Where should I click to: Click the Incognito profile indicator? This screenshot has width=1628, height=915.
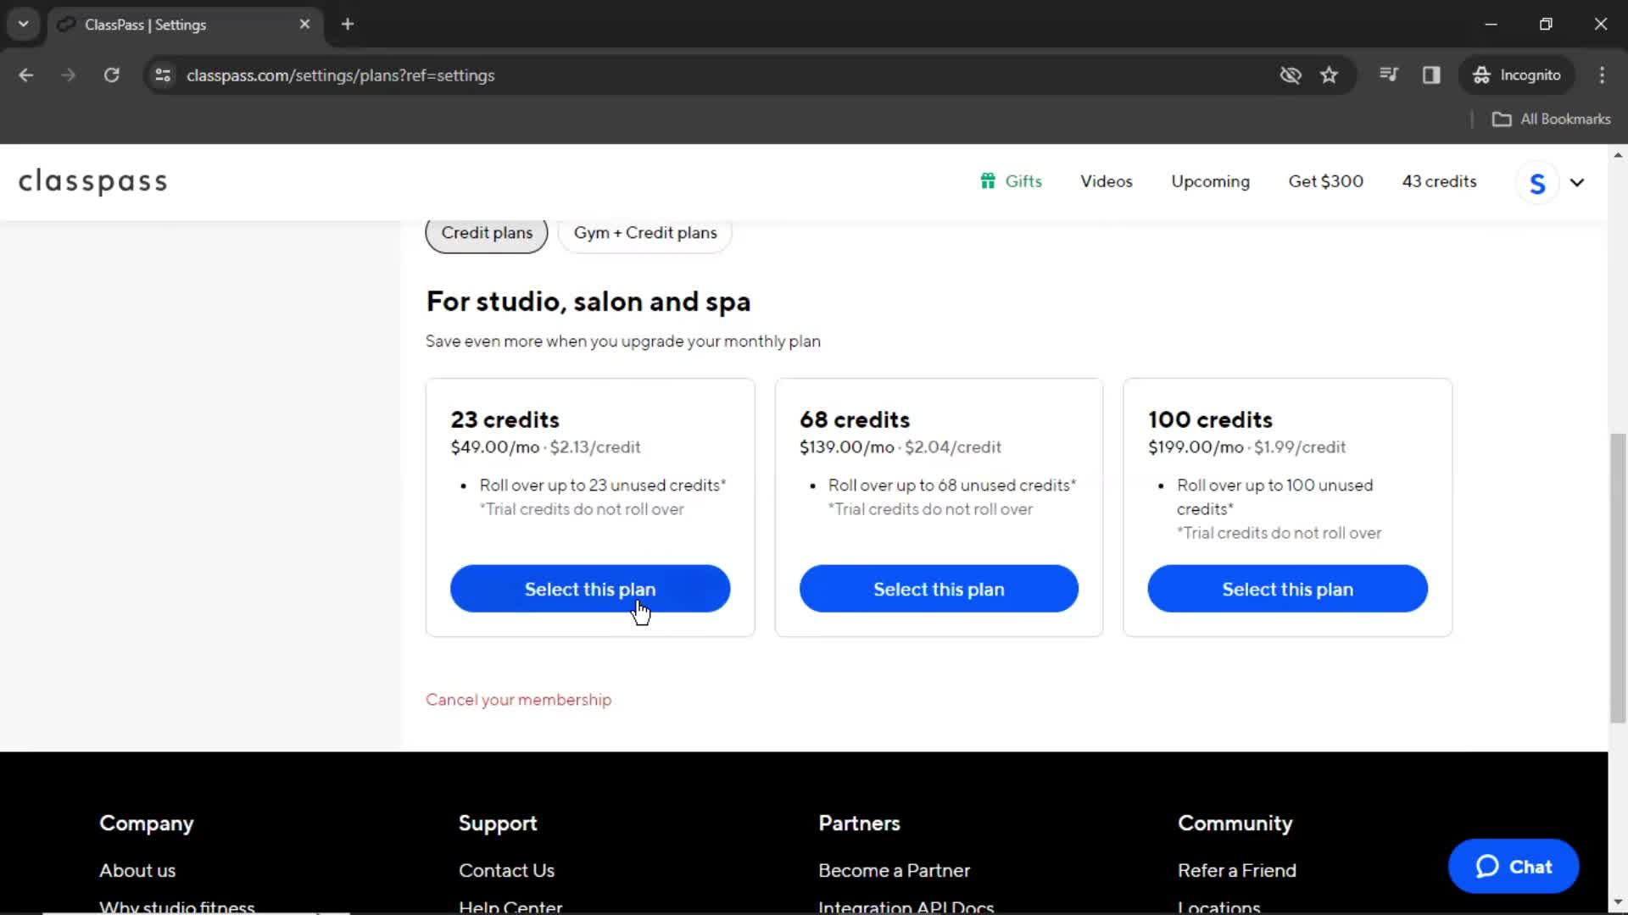1516,75
